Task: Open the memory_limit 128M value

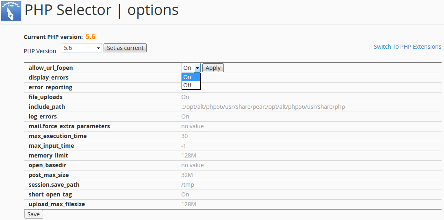Action: point(188,155)
